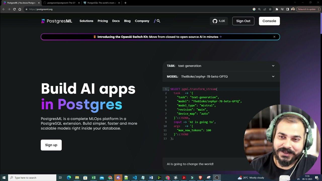
Task: Switch to the PostgreSQL browser tab
Action: coord(101,3)
